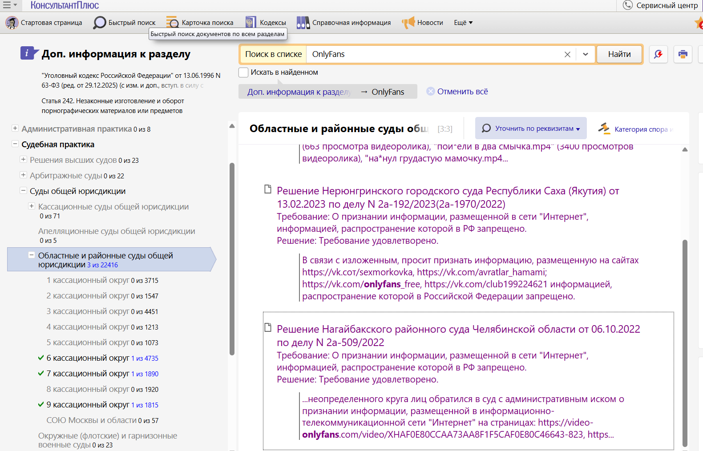Select Окружные (флотские) и гарнизонные военные суды
This screenshot has width=703, height=451.
click(x=108, y=440)
